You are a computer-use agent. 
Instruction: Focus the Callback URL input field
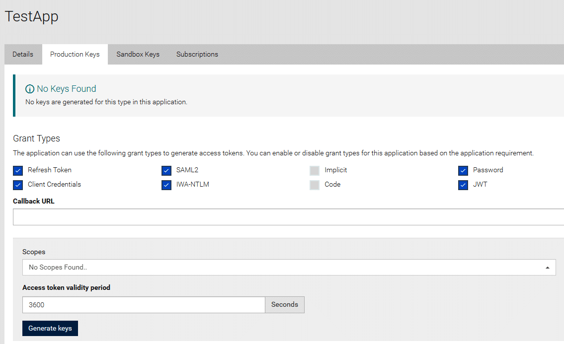288,217
